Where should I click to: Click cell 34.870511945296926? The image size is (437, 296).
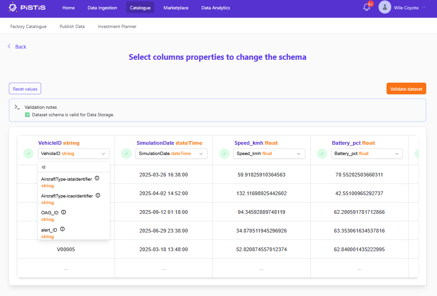click(x=261, y=231)
